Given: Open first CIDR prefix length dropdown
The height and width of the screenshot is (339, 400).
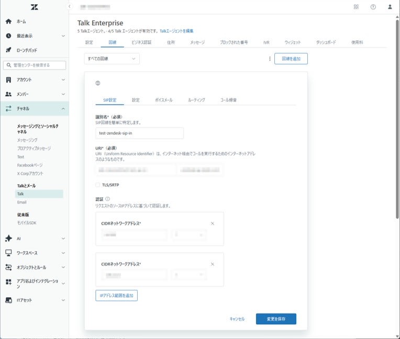Looking at the screenshot, I should pyautogui.click(x=190, y=235).
